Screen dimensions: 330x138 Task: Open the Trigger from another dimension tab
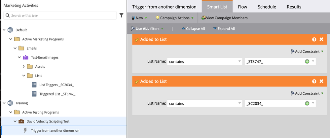[x=164, y=7]
